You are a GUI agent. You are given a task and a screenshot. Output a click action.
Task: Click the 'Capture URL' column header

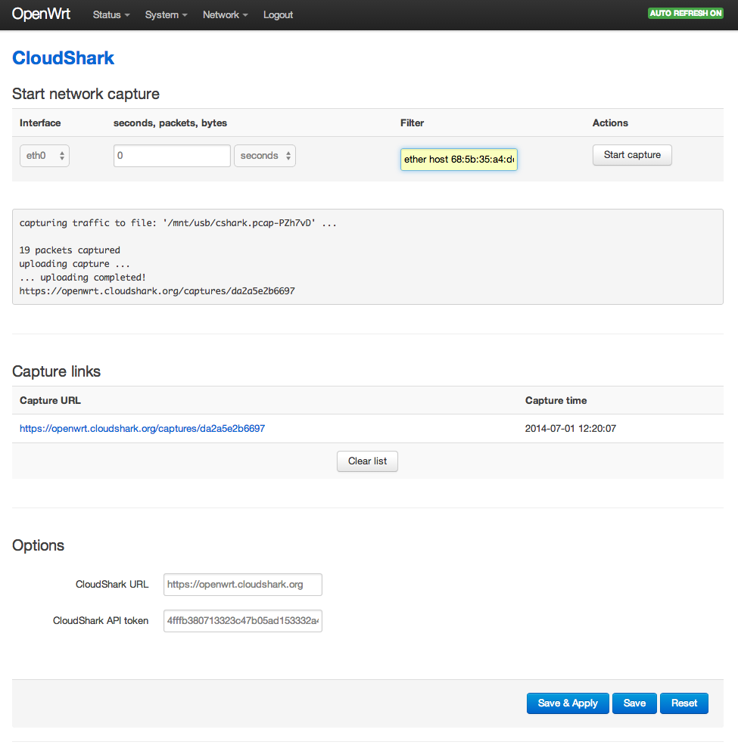pyautogui.click(x=51, y=401)
